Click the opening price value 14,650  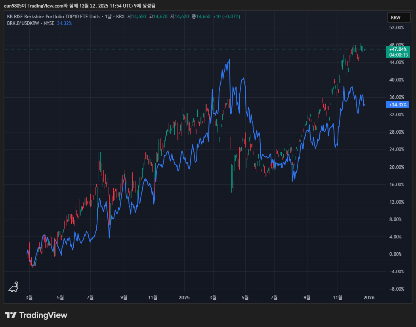coord(139,17)
